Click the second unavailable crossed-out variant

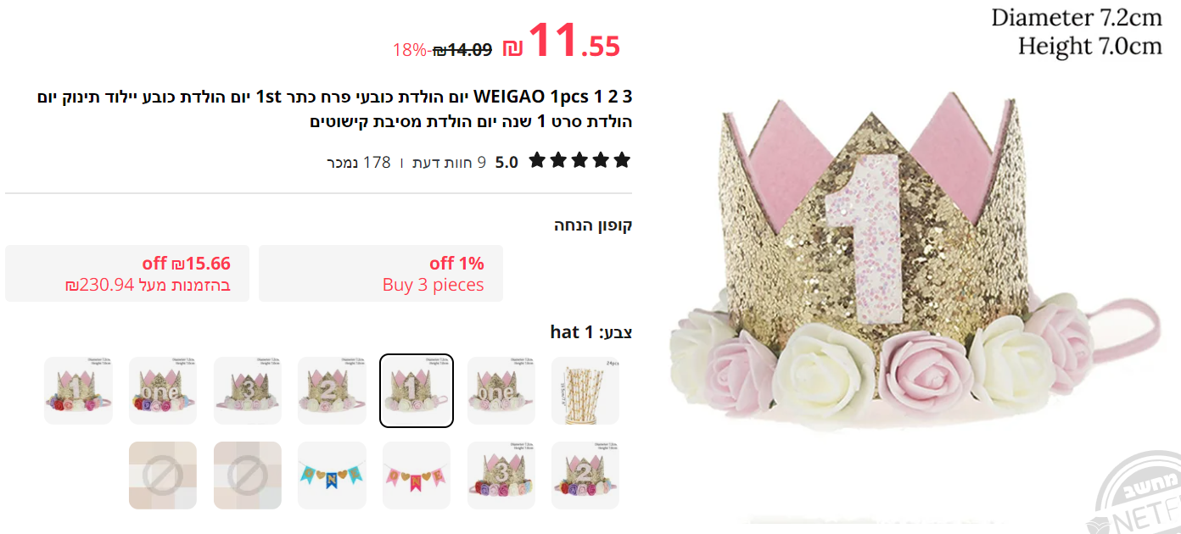163,476
